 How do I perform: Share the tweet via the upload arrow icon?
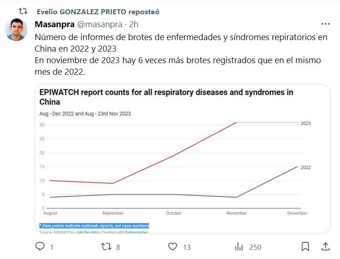(325, 247)
